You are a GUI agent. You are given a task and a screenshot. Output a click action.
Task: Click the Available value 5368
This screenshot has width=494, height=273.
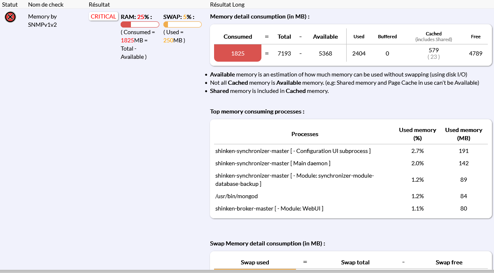click(325, 53)
